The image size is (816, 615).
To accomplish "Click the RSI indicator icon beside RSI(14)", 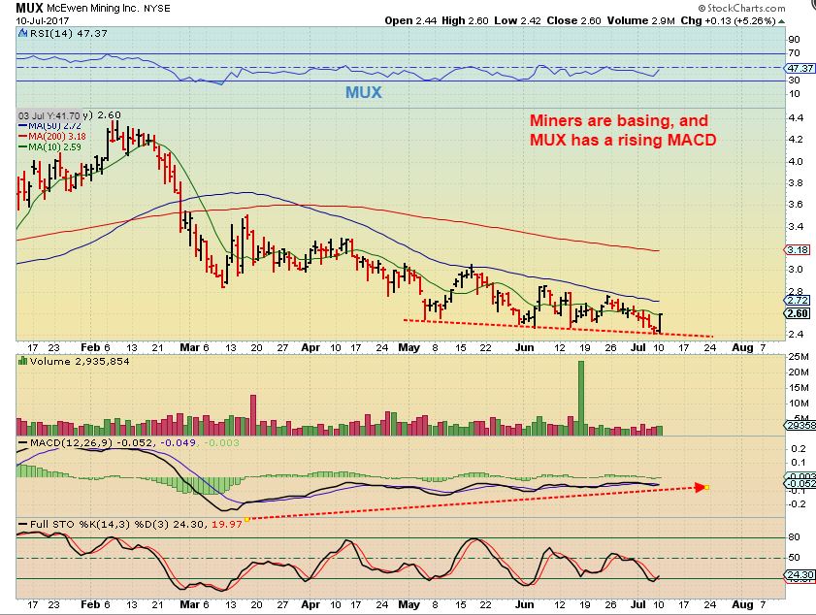I will coord(23,33).
